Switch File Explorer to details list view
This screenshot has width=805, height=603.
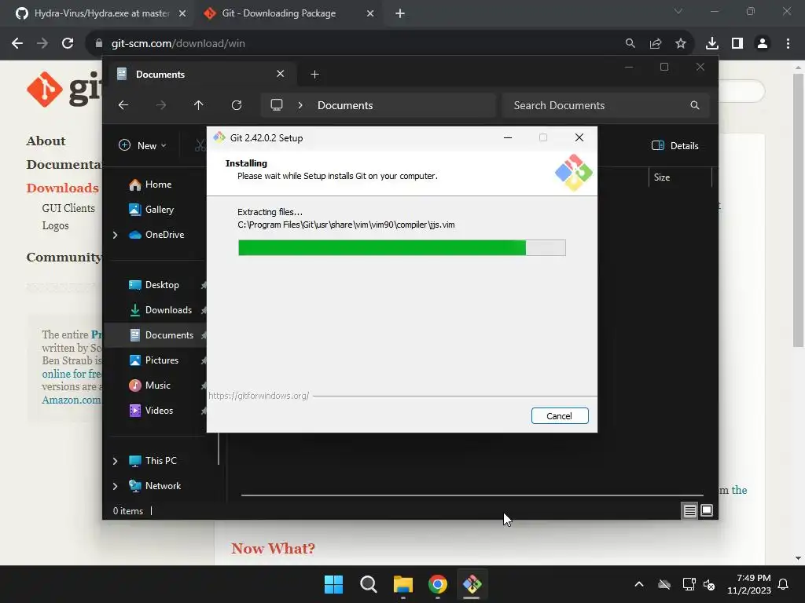[x=690, y=510]
